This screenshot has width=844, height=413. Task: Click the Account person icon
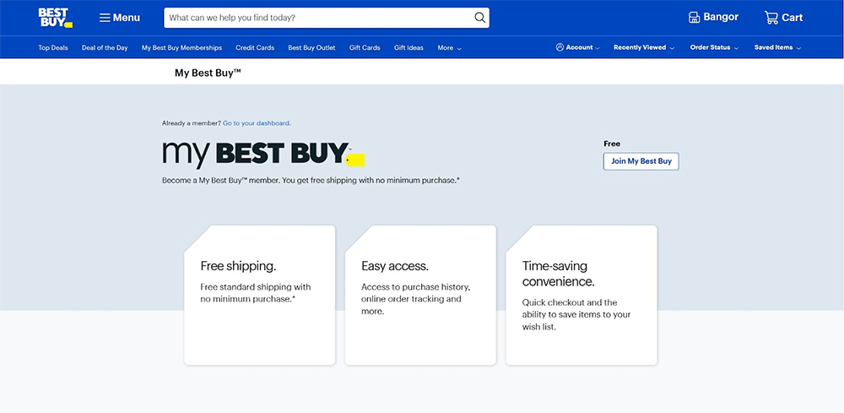point(560,48)
